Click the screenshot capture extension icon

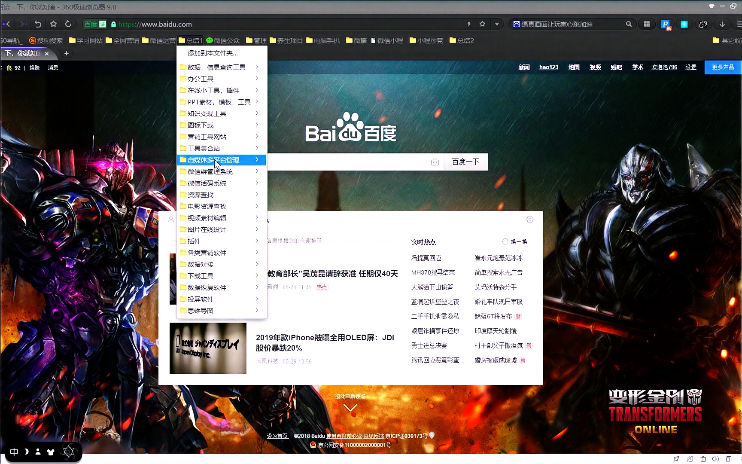703,24
